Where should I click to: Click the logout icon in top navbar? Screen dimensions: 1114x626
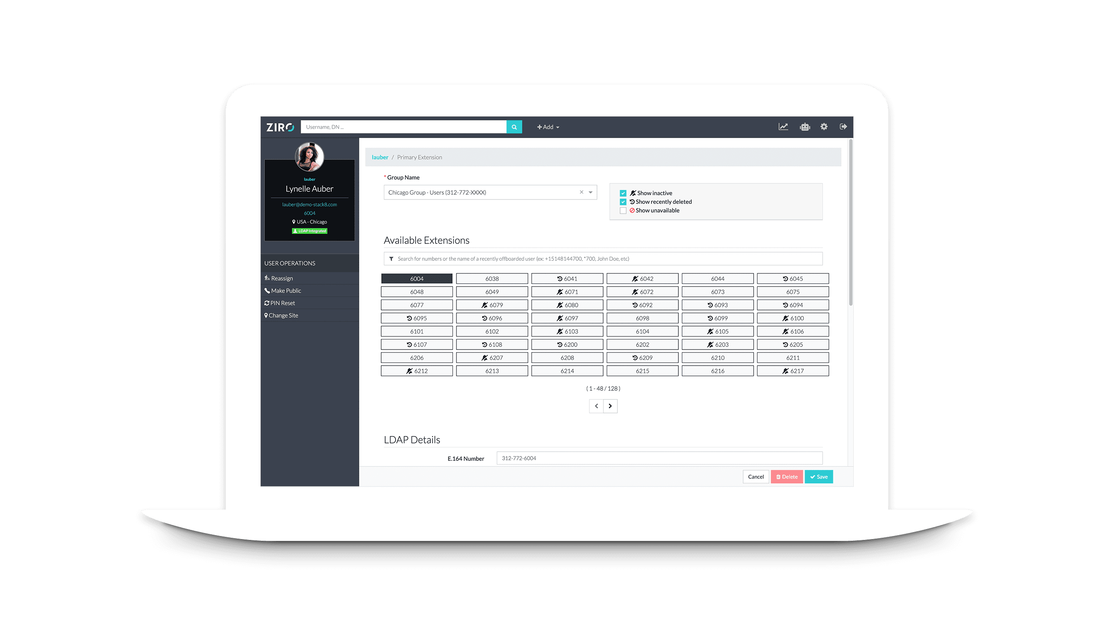[x=845, y=127]
